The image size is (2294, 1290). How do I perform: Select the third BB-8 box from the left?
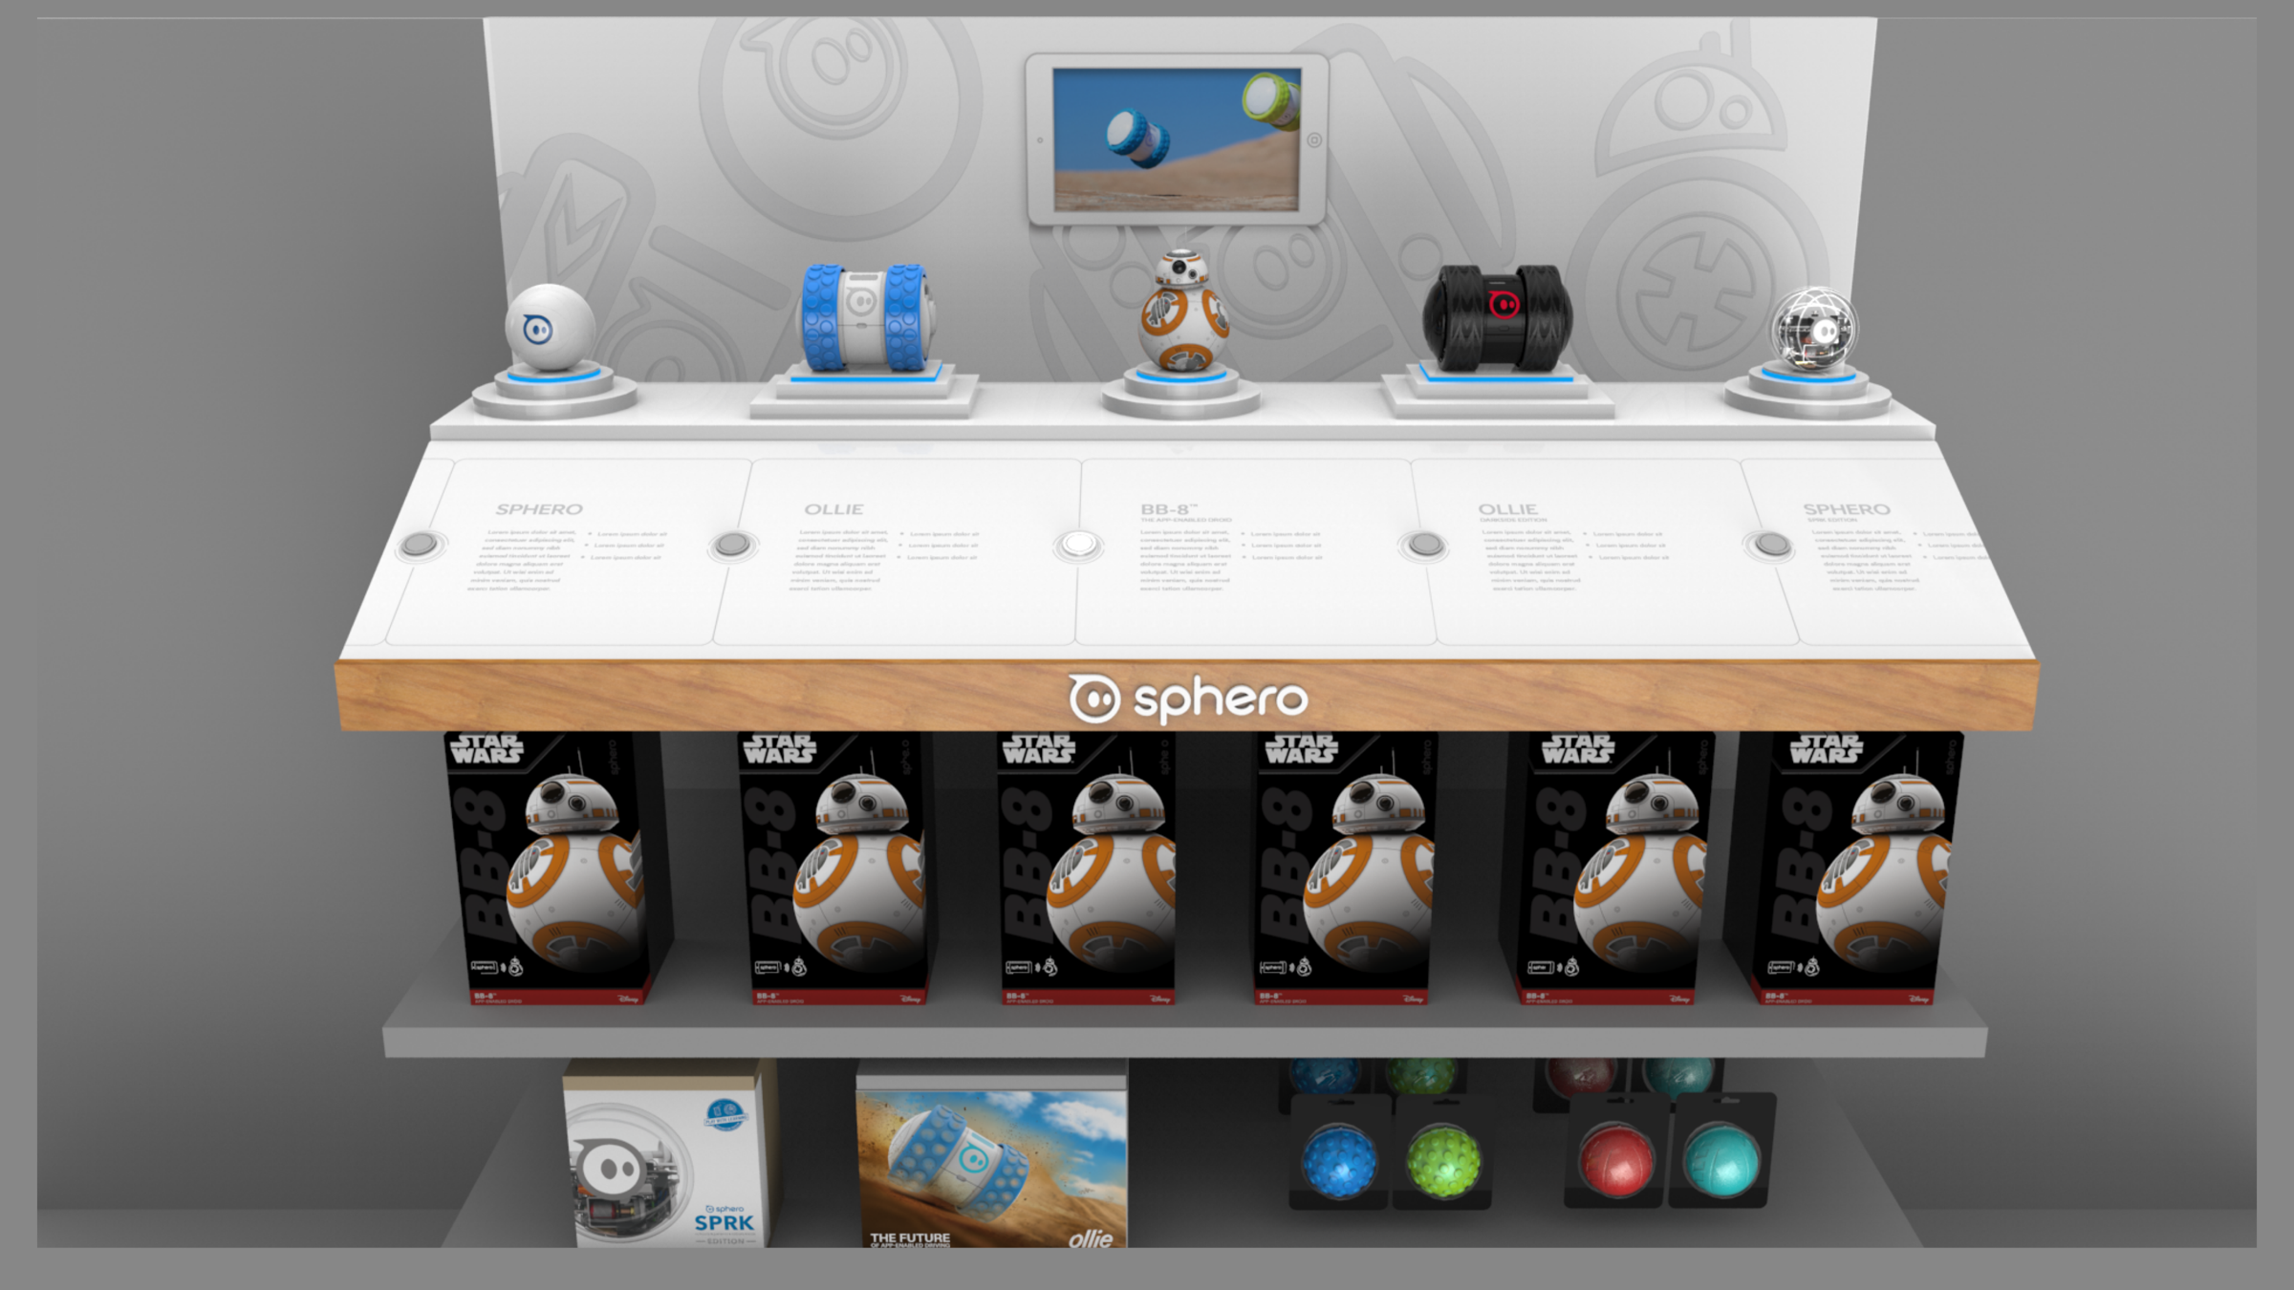click(x=1087, y=868)
